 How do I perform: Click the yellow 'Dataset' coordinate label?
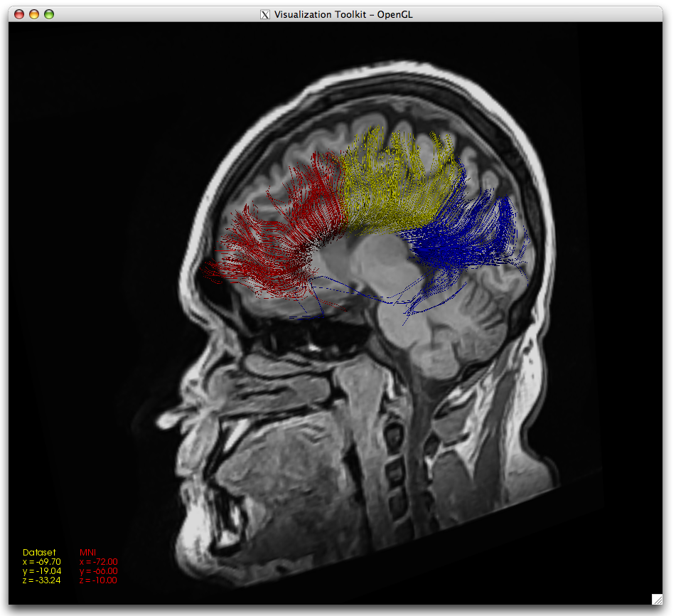pos(39,552)
